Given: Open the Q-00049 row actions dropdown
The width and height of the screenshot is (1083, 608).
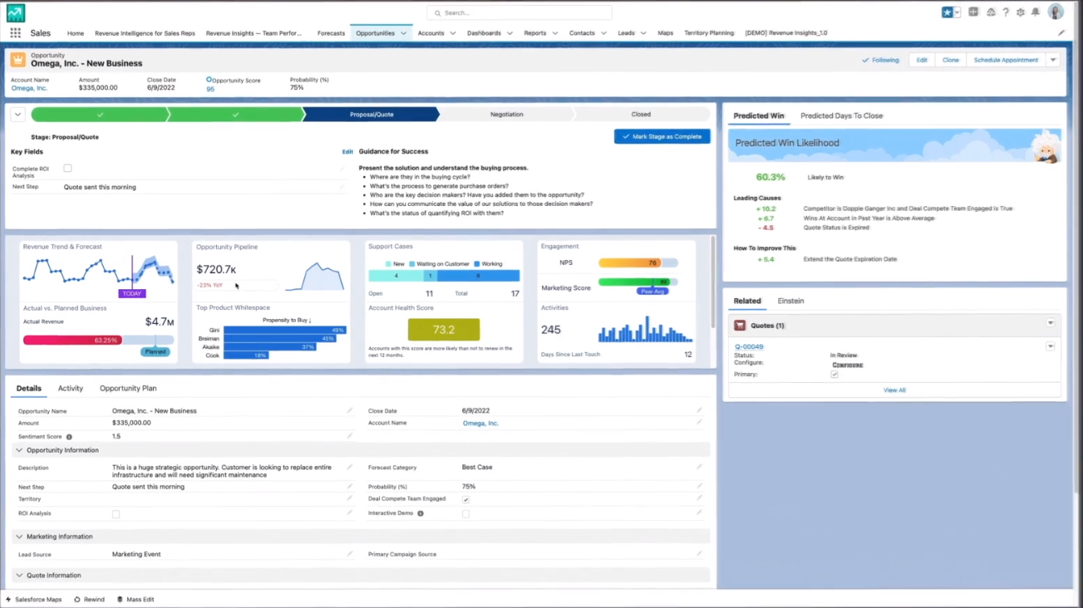Looking at the screenshot, I should coord(1051,346).
